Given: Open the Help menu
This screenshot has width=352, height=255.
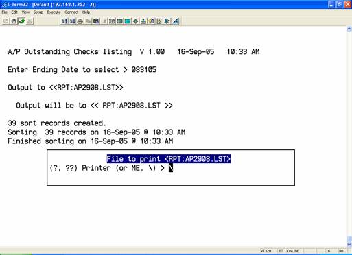Looking at the screenshot, I should pyautogui.click(x=86, y=12).
